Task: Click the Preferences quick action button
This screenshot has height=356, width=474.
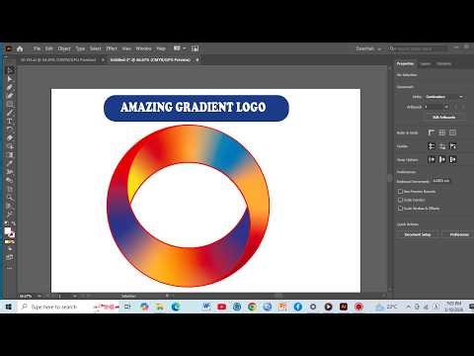Action: tap(459, 234)
